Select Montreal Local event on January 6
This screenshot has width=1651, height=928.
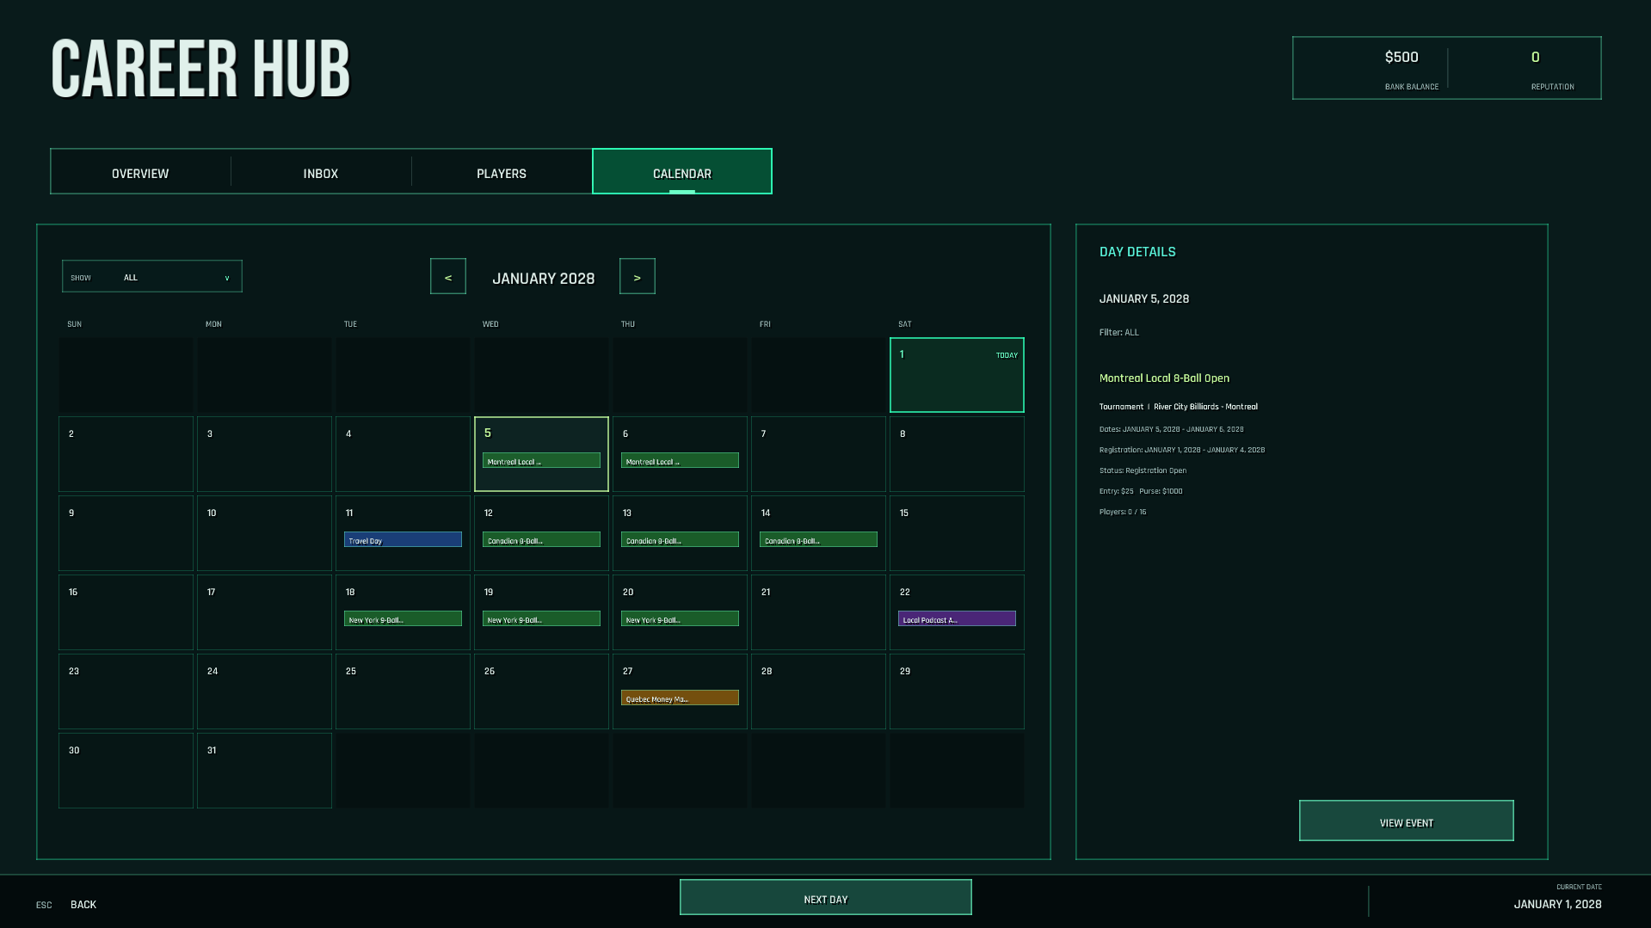(680, 461)
